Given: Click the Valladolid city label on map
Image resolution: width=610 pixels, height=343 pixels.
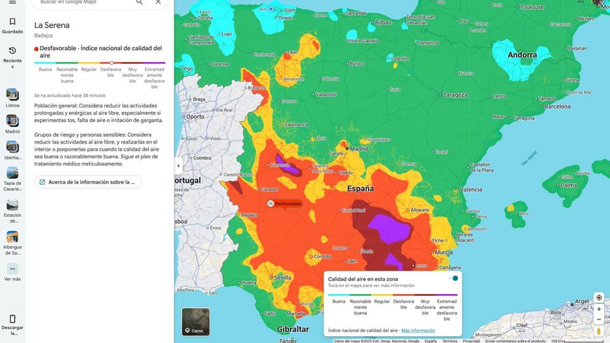Looking at the screenshot, I should [x=326, y=95].
